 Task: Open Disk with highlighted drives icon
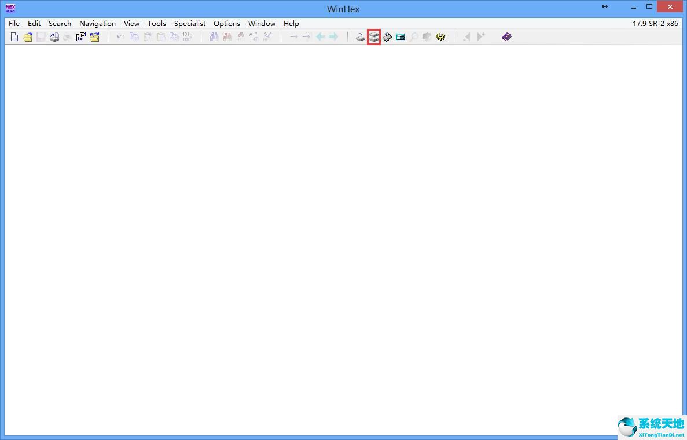[x=374, y=37]
